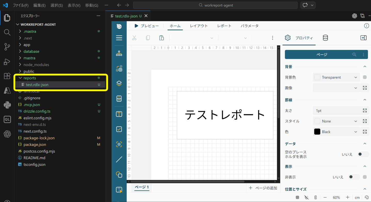Open the data panel database icon
Viewport: 371px width, 202px height.
pos(325,38)
